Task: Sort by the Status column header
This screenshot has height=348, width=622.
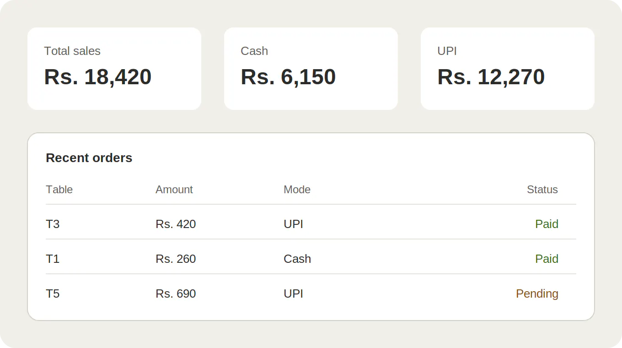Action: pyautogui.click(x=542, y=190)
